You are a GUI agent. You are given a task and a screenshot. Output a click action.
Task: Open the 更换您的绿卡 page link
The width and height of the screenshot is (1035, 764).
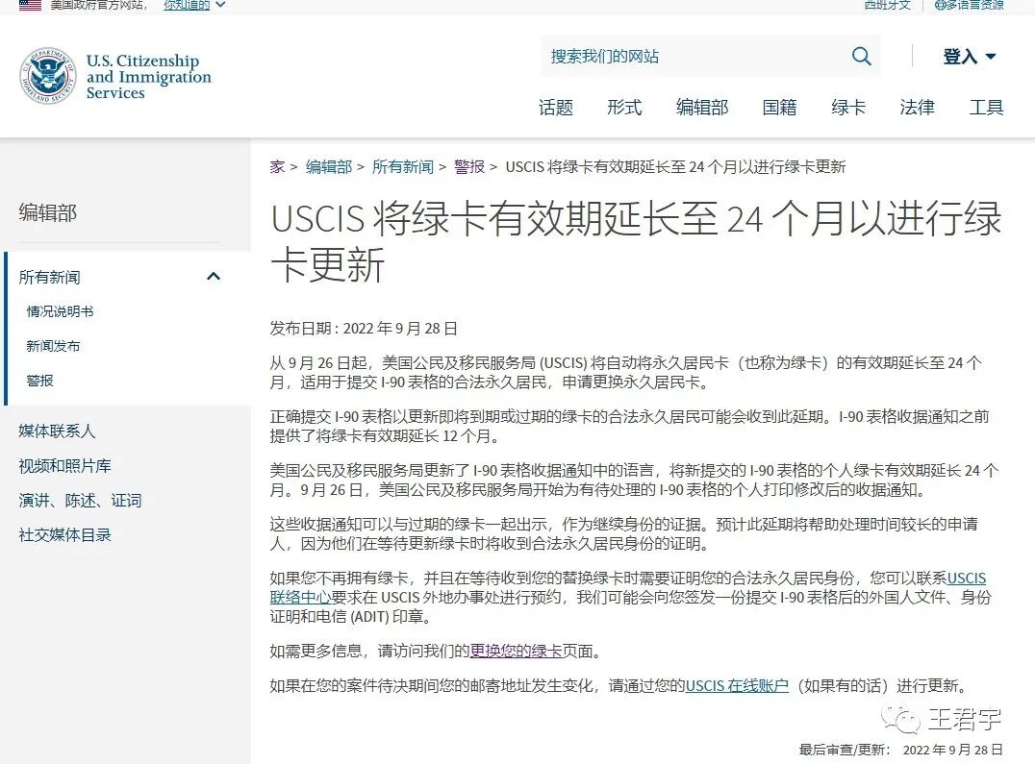516,652
